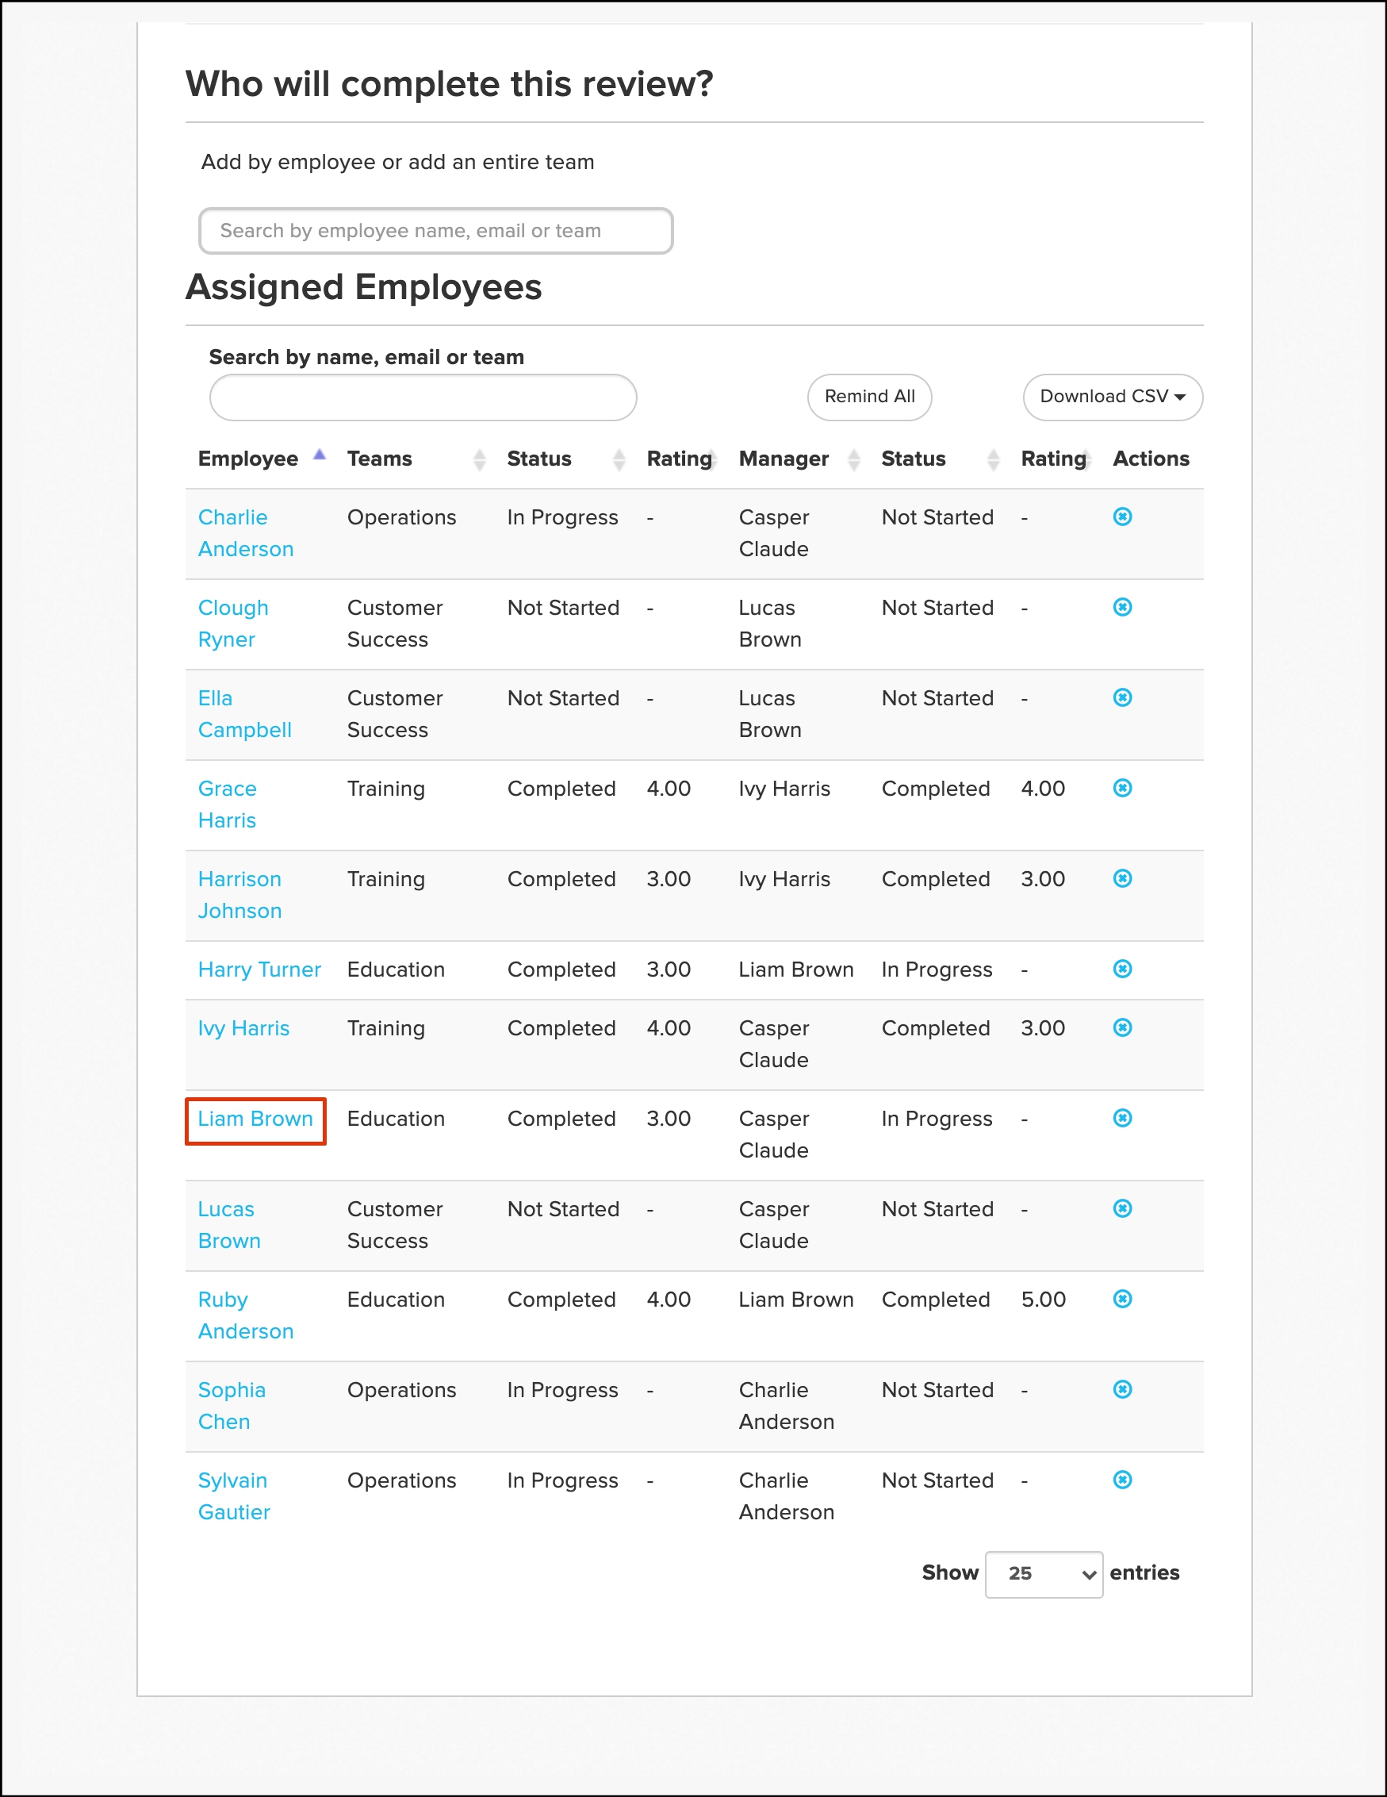The image size is (1387, 1797).
Task: Open Lucas Brown employee link
Action: (228, 1225)
